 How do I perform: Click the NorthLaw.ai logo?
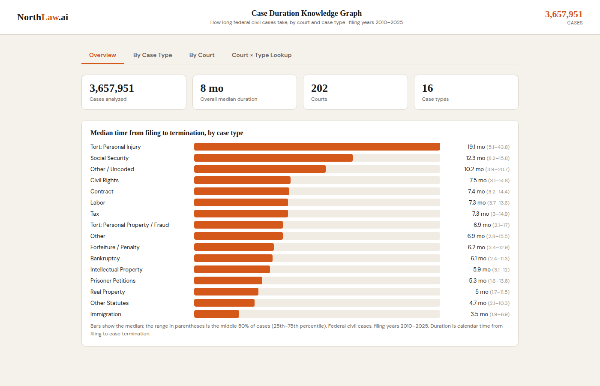(x=42, y=17)
